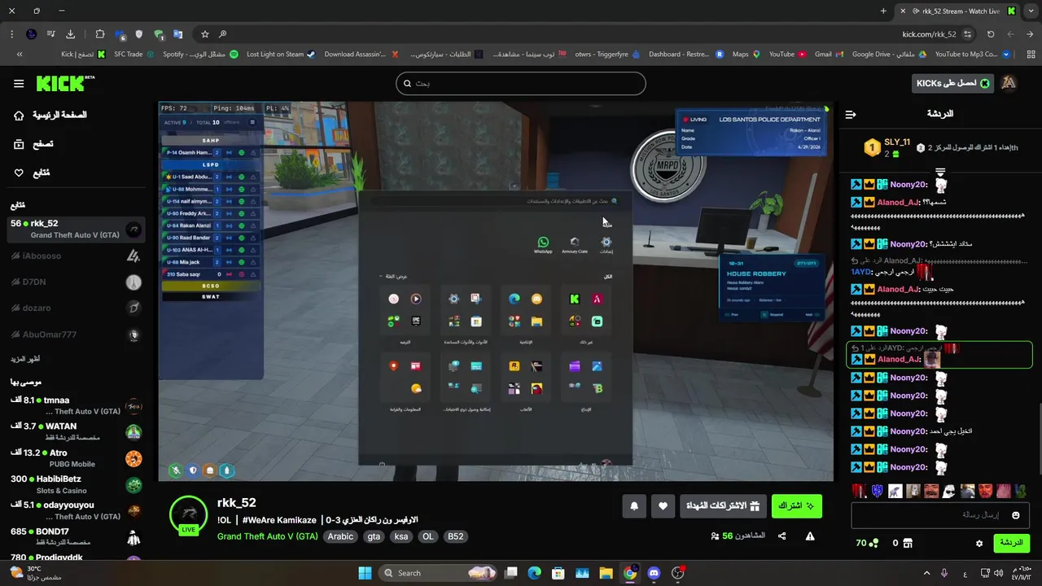Viewport: 1042px width, 586px height.
Task: Click the Kick bookmark in bookmarks bar
Action: [84, 55]
